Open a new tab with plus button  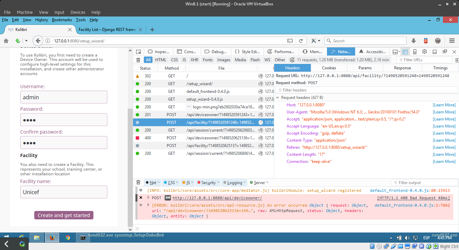pos(152,30)
